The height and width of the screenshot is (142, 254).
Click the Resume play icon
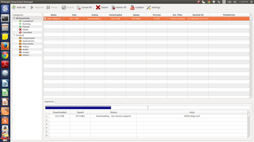coord(32,8)
